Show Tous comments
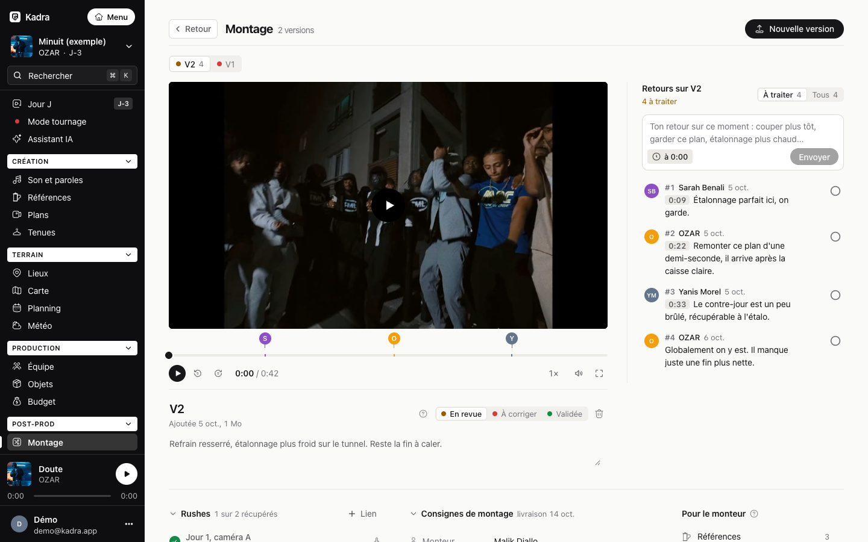The image size is (868, 542). coord(825,95)
